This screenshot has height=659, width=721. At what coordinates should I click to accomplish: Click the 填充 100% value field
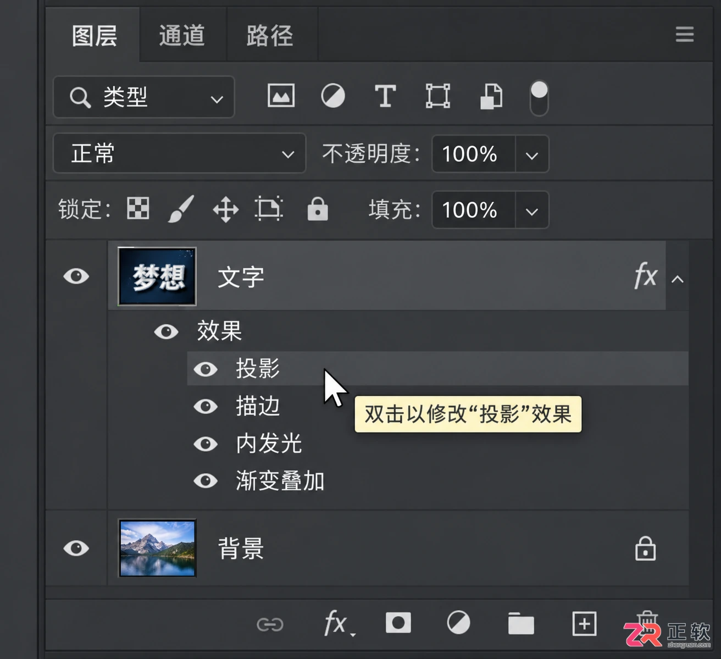click(x=474, y=210)
